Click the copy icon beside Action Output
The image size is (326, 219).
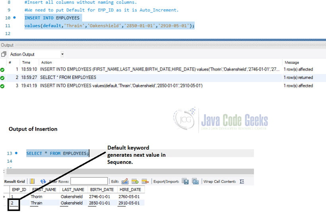[x=4, y=54]
